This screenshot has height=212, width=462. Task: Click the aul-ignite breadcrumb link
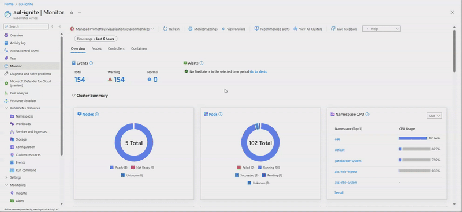click(26, 4)
